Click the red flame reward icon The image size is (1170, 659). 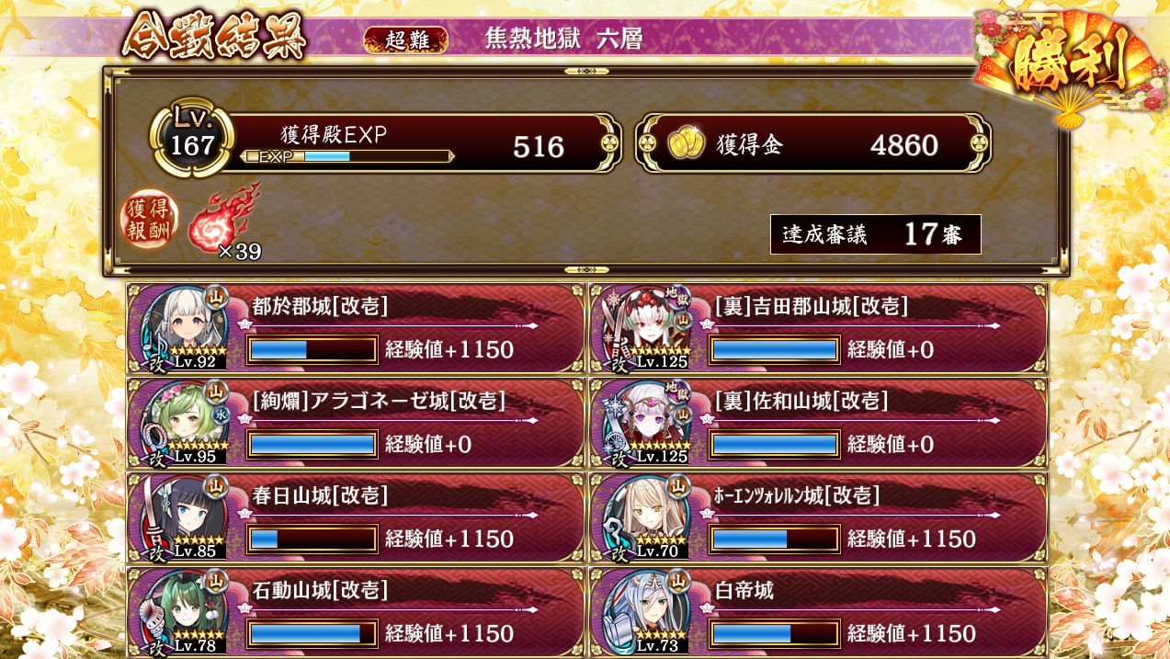(223, 218)
